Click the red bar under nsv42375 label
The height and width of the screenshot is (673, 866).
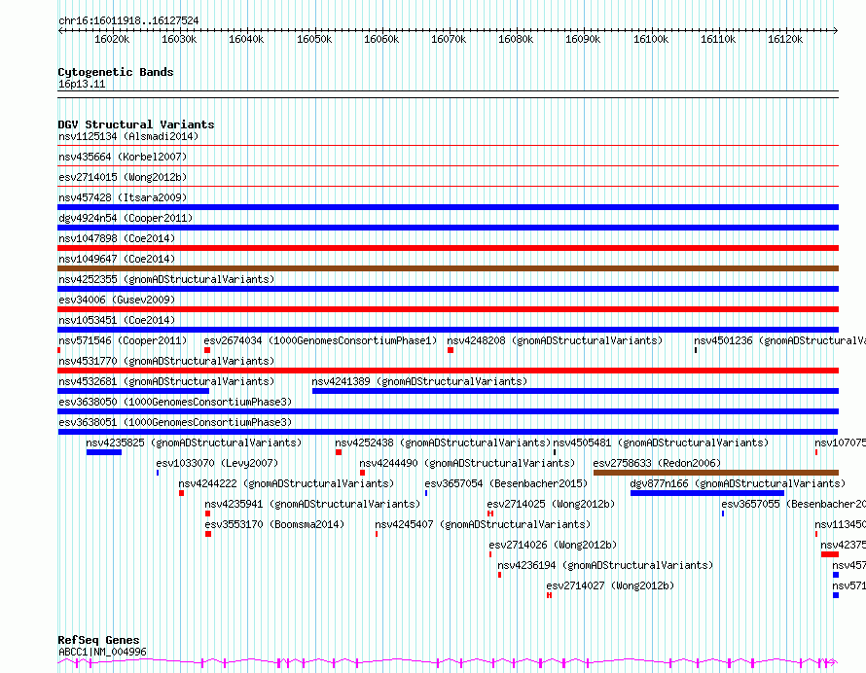point(830,554)
